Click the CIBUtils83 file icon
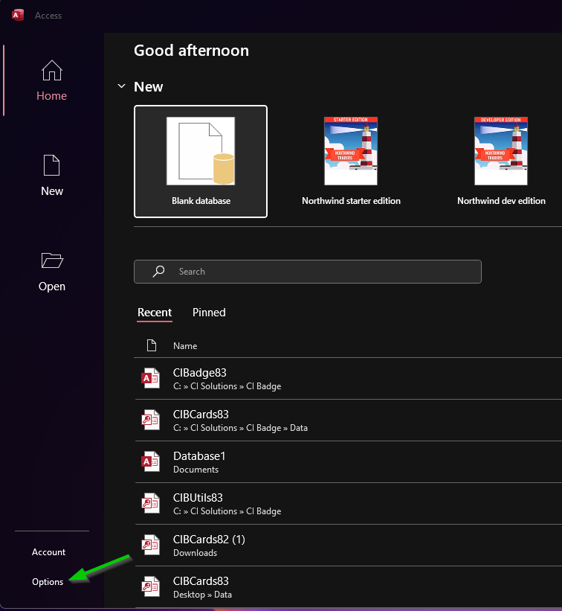Viewport: 562px width, 611px height. tap(151, 503)
